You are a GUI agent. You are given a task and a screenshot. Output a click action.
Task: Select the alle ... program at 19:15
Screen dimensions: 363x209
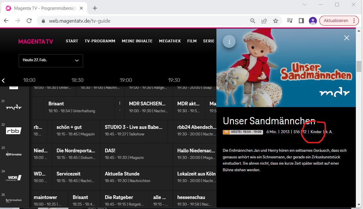(161, 199)
